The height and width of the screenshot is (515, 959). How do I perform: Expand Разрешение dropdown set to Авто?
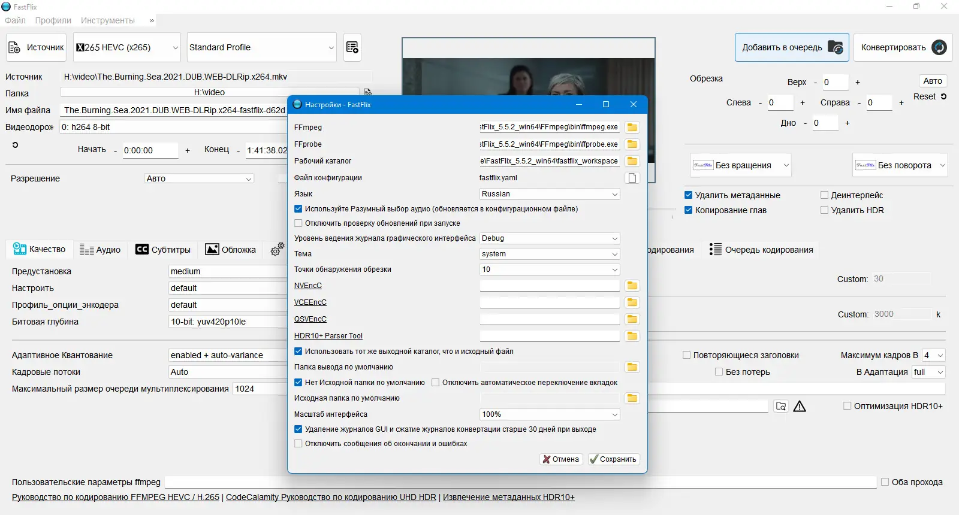click(199, 178)
